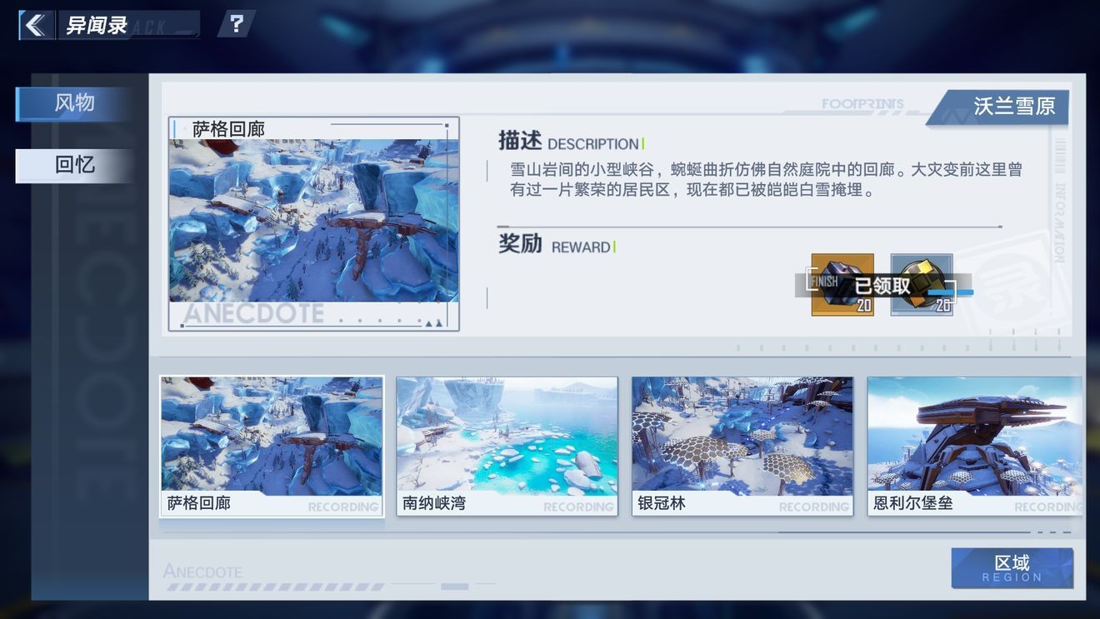Click the 奖励 REWARD heading

tap(555, 246)
